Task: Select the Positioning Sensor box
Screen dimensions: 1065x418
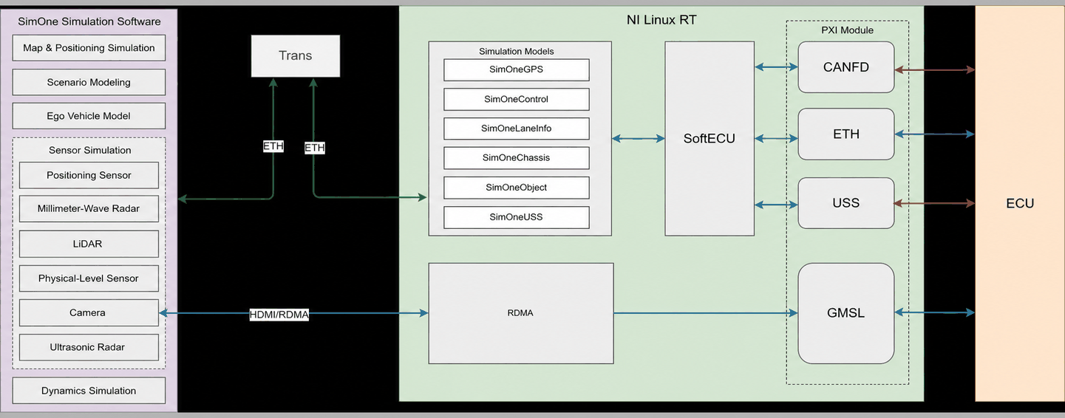Action: pyautogui.click(x=89, y=175)
